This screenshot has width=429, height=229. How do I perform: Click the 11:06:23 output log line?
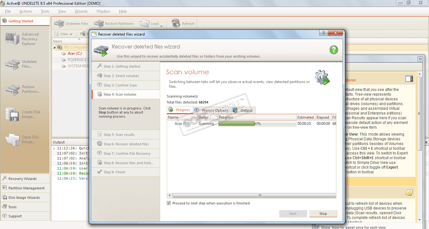72,178
